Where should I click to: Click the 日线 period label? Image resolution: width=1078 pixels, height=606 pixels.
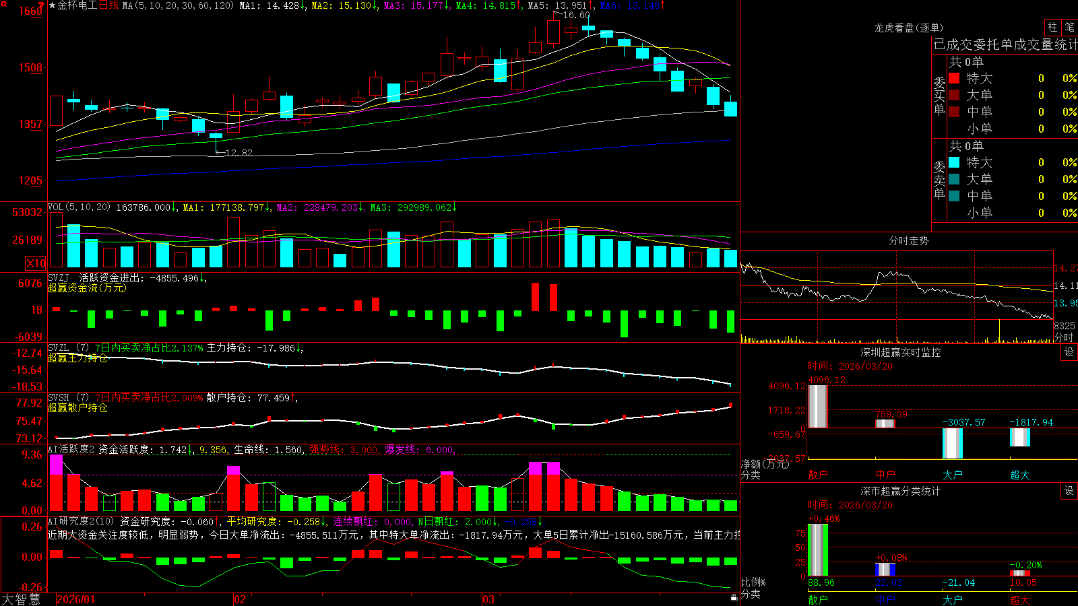tap(108, 5)
